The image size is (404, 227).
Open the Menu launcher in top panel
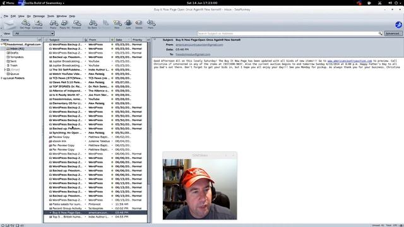8,3
